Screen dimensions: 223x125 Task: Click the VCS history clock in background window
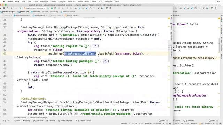pyautogui.click(x=195, y=8)
